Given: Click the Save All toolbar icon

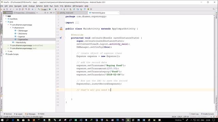Looking at the screenshot, I should coord(4,9).
